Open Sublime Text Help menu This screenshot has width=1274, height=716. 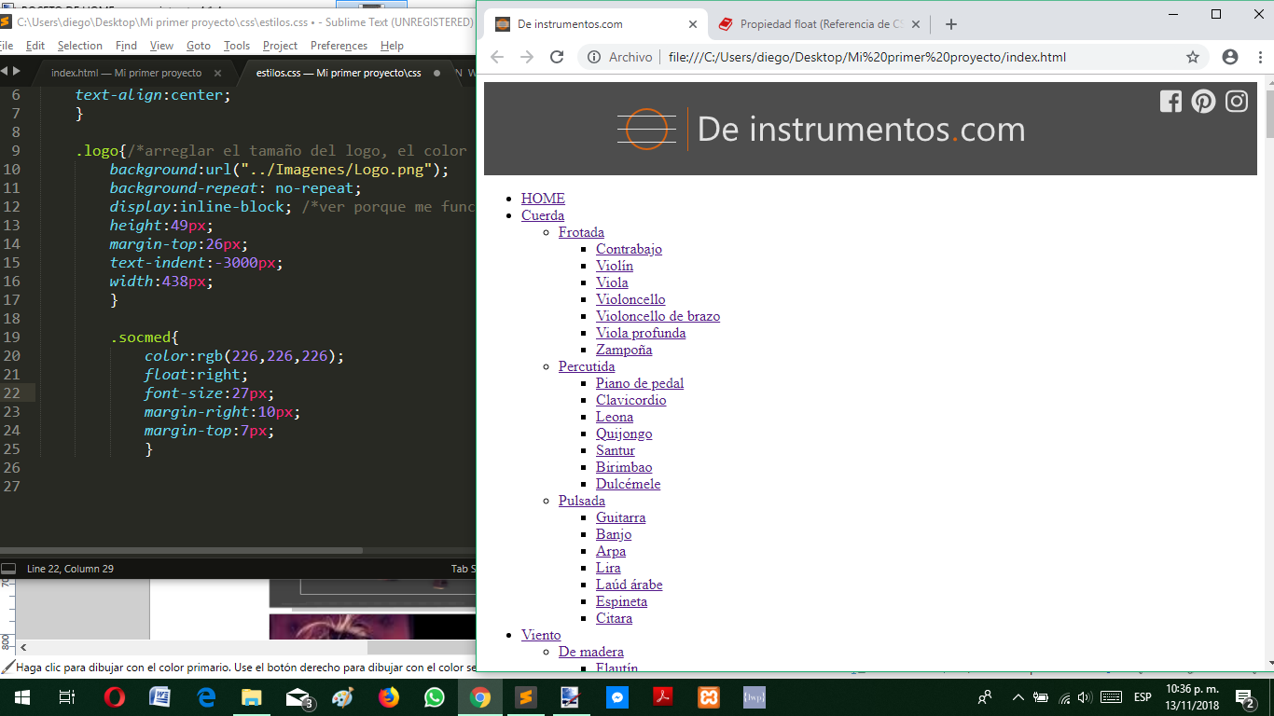(392, 45)
